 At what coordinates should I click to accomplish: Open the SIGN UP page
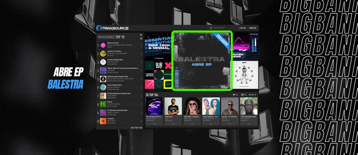click(x=253, y=28)
